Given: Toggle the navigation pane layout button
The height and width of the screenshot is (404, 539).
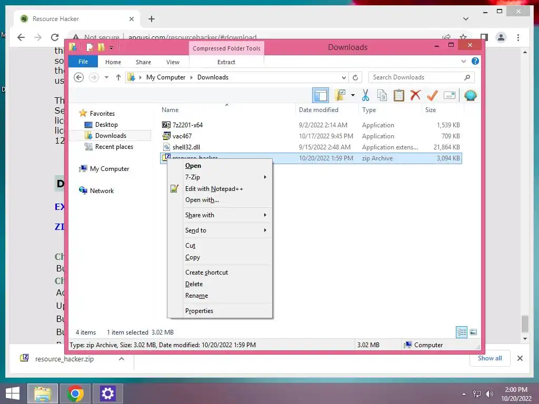Looking at the screenshot, I should click(321, 95).
